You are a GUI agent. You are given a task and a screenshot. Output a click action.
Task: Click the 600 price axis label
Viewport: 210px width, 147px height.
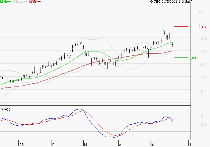[x=204, y=91]
